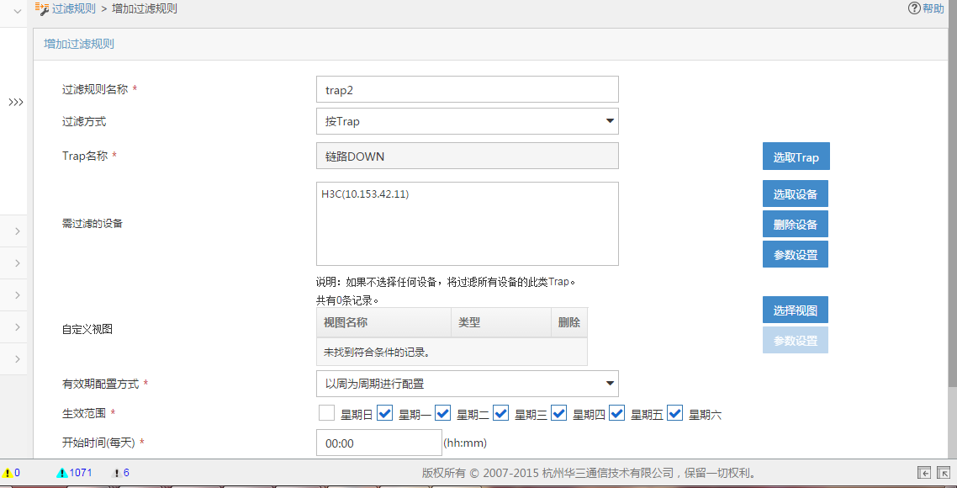Click the 删除设备 button

pos(795,225)
